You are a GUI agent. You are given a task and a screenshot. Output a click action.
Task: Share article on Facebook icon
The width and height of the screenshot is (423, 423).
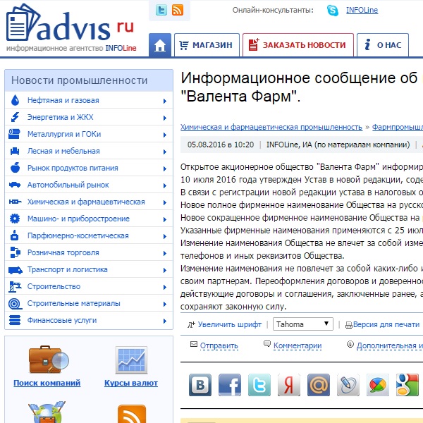tap(230, 385)
